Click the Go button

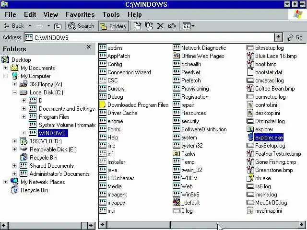coord(295,37)
